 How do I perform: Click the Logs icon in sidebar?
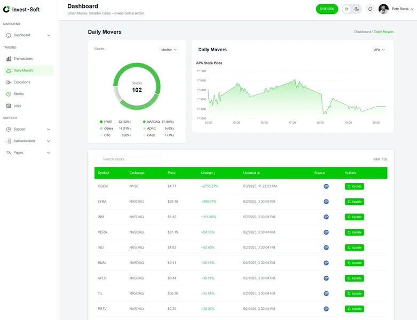(x=8, y=106)
